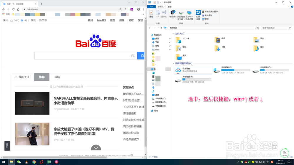
Task: Open Chrome three-dot menu
Action: (143, 9)
